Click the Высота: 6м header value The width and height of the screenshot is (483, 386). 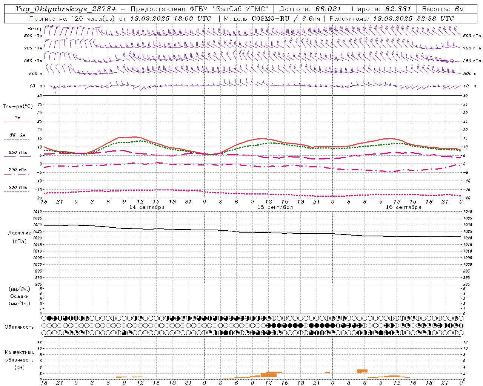tap(443, 9)
